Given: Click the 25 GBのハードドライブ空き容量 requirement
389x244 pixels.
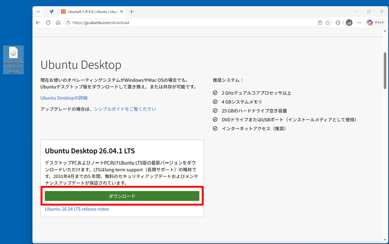Looking at the screenshot, I should coord(254,111).
